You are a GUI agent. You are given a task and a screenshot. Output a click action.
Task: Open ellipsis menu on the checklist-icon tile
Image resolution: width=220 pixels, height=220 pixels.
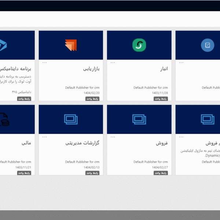pos(181,63)
